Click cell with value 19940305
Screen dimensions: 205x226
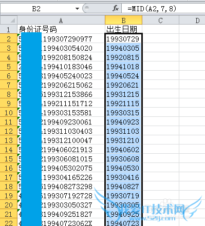(x=123, y=48)
